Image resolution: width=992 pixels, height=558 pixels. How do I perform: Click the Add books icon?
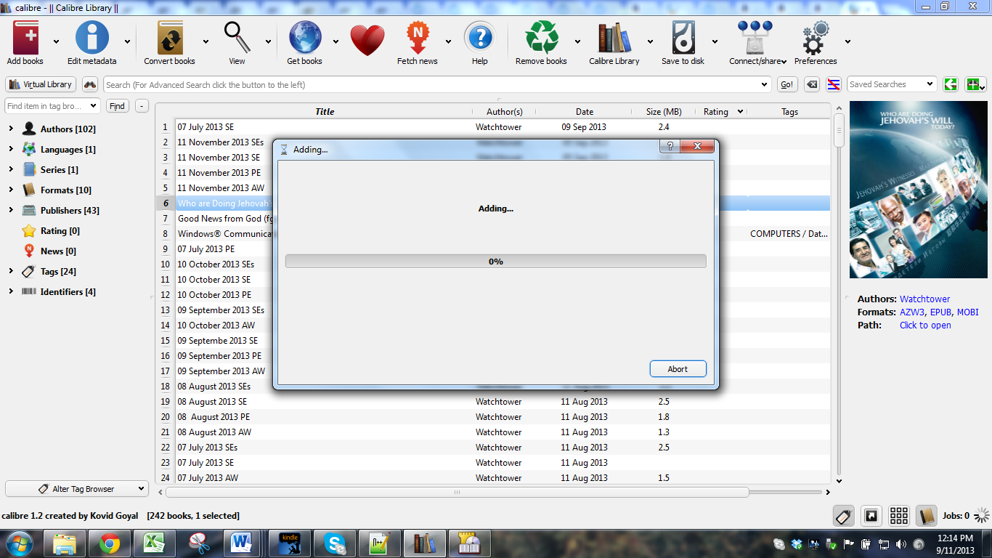25,38
